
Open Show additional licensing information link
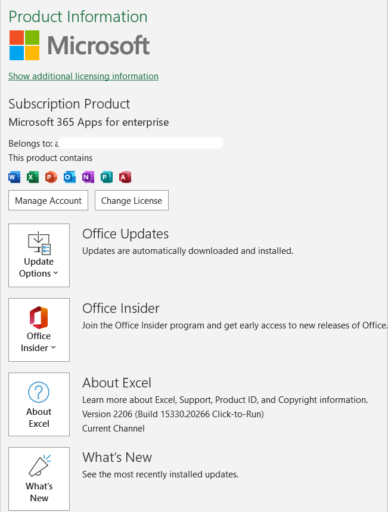pos(83,76)
